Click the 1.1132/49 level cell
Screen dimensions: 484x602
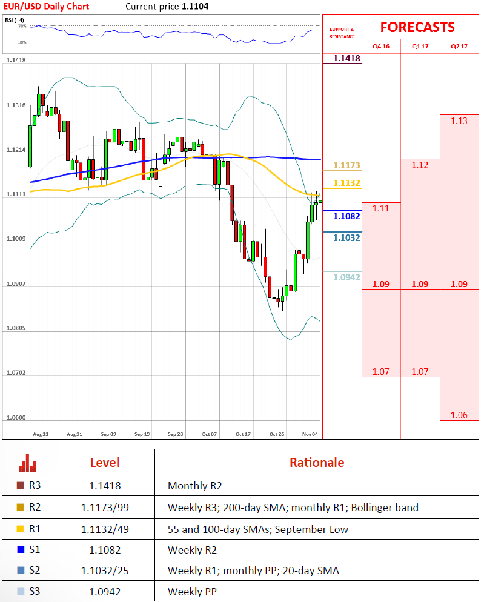[x=105, y=529]
